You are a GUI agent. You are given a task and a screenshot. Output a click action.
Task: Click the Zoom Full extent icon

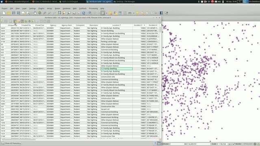[59, 13]
